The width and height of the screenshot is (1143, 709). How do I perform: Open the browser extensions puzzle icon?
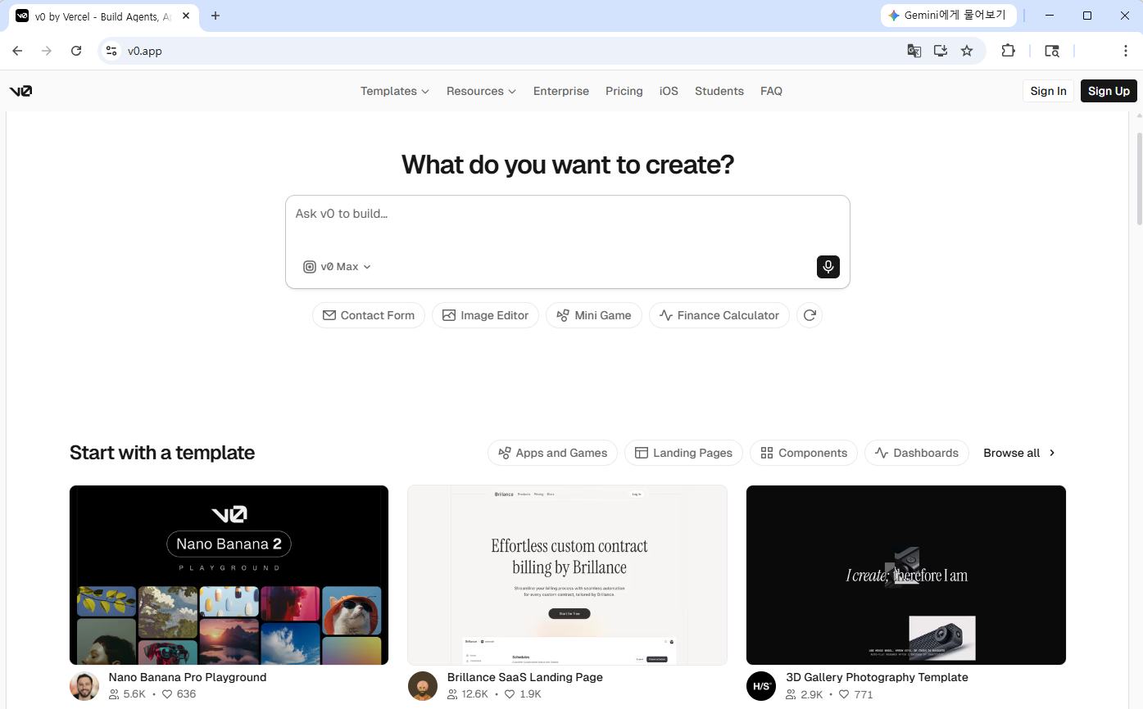[1008, 51]
